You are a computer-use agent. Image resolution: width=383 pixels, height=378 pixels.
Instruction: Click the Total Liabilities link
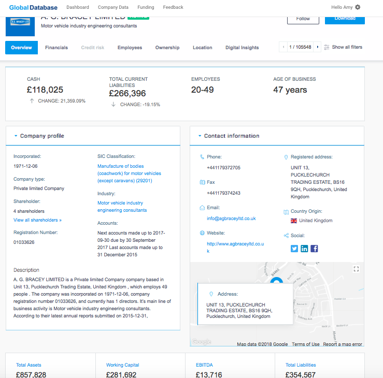[x=301, y=365]
